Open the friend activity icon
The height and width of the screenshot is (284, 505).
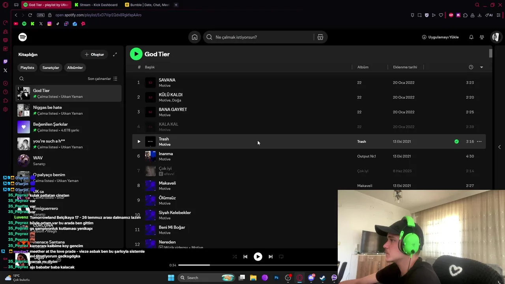point(482,37)
